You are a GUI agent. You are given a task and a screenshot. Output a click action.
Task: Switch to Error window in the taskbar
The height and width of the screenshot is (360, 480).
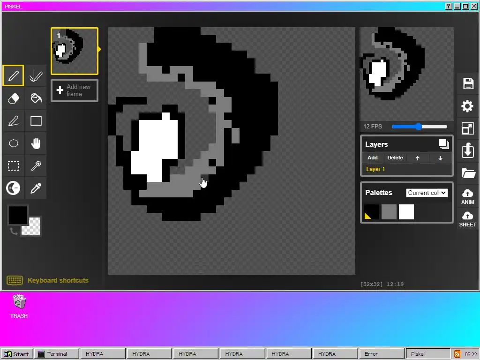pyautogui.click(x=381, y=354)
